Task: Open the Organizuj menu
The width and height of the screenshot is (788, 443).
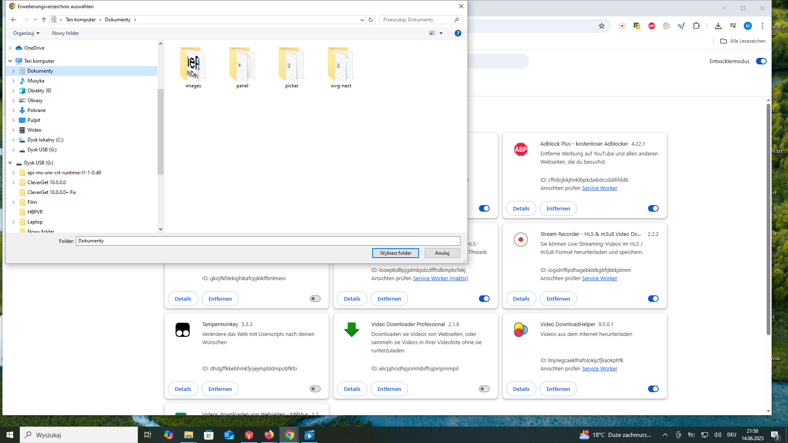Action: [x=26, y=33]
